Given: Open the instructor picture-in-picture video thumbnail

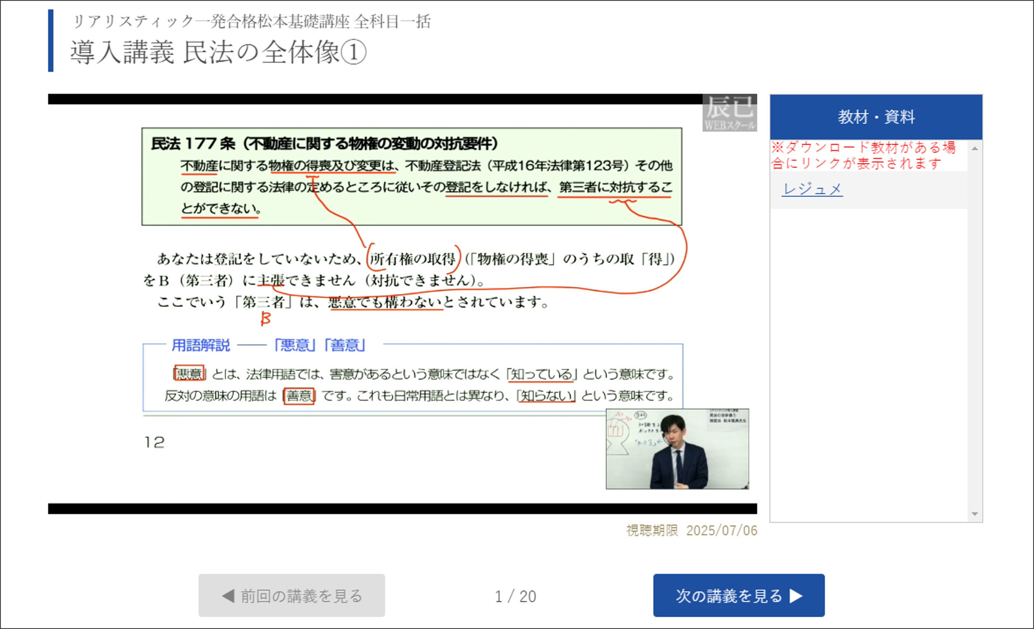Looking at the screenshot, I should click(677, 449).
